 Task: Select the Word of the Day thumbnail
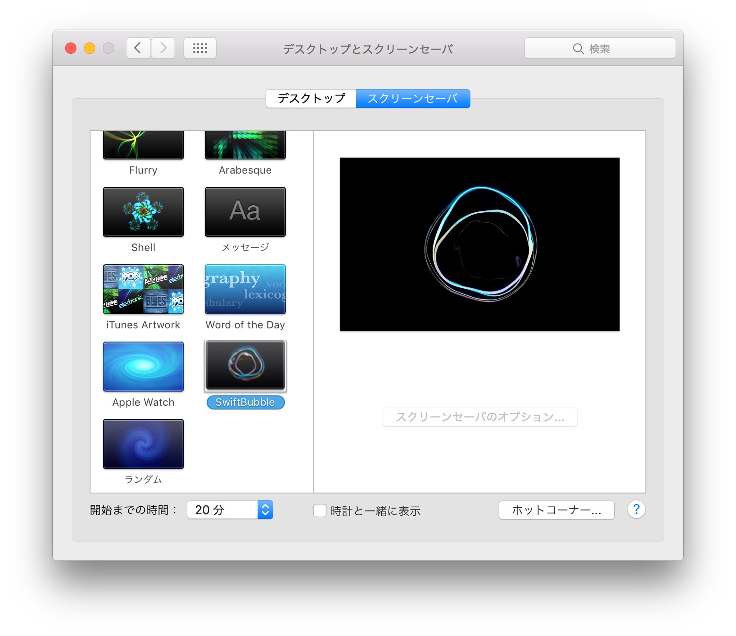click(245, 289)
